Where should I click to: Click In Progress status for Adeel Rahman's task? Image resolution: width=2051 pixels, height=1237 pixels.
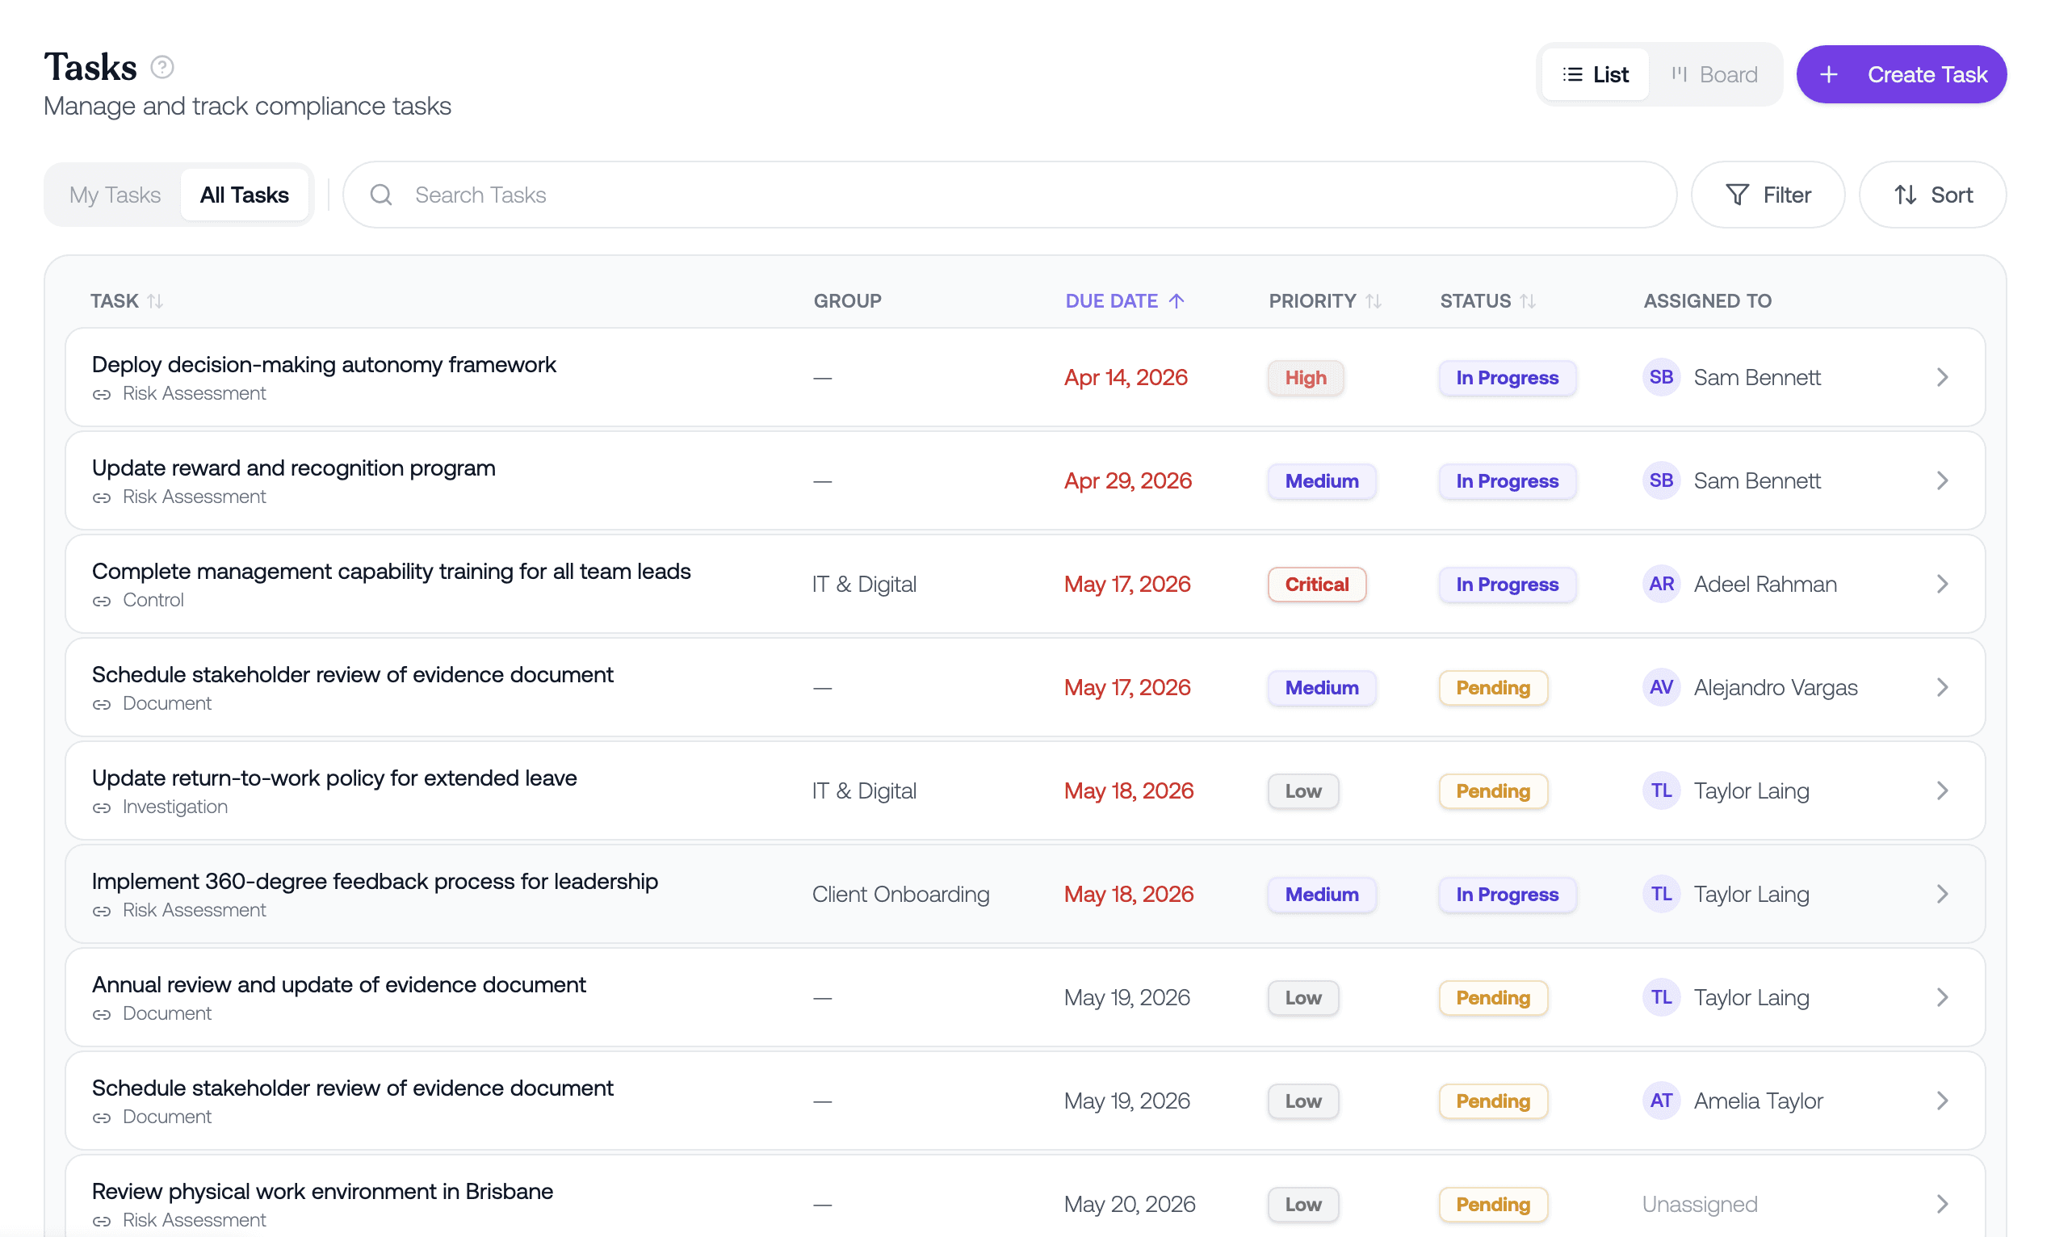[1508, 585]
